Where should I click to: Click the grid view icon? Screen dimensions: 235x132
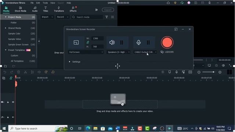(112, 17)
